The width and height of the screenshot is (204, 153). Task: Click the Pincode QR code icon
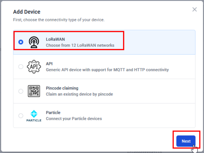point(34,91)
